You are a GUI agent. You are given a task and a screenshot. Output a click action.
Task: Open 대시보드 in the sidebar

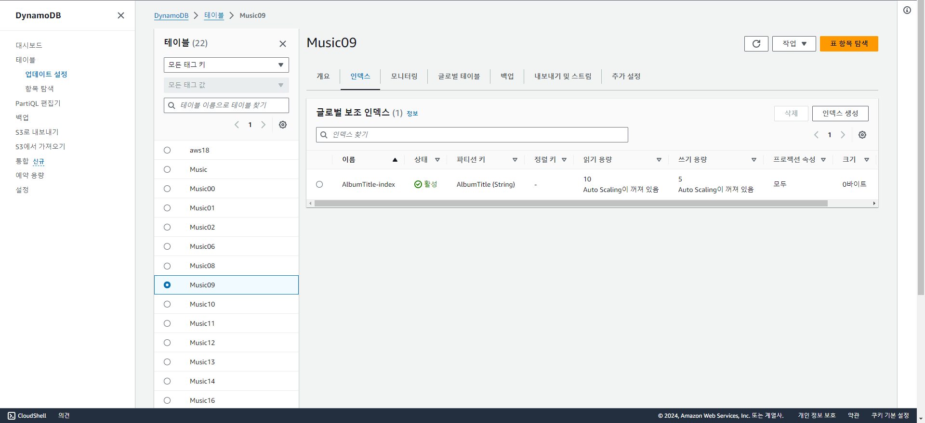click(x=29, y=45)
